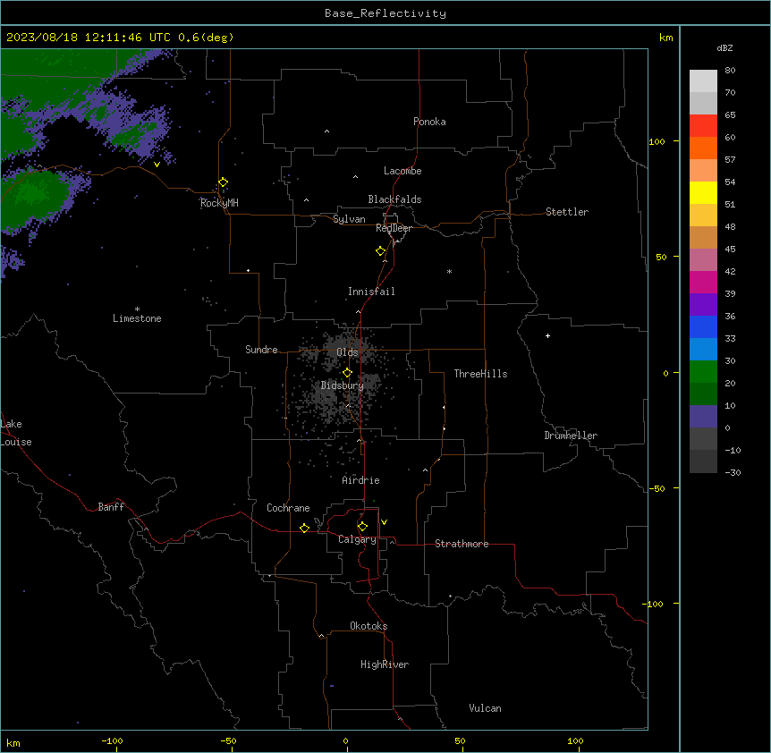Click the yellow diamond marker between Olds and Didsbury
771x753 pixels.
pyautogui.click(x=347, y=373)
